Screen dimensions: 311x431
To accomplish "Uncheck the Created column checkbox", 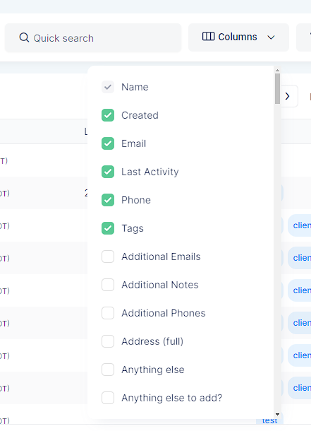I will tap(108, 115).
